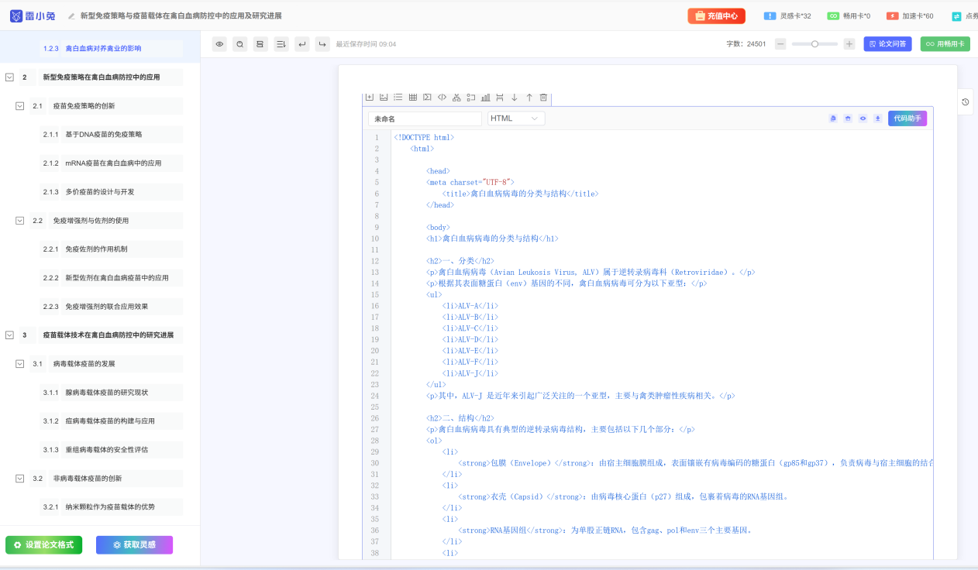Increase zoom with the plus button

click(849, 44)
